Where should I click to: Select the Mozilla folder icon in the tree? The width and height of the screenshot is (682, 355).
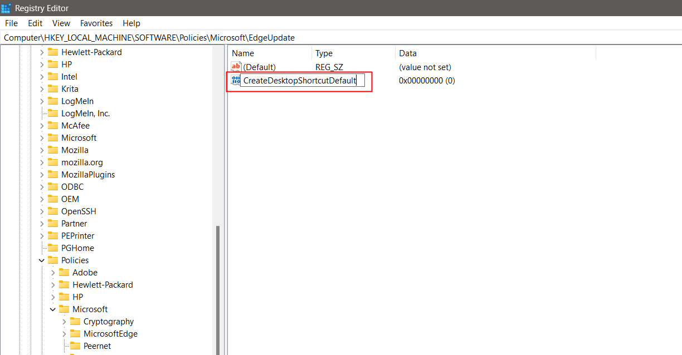tap(53, 150)
